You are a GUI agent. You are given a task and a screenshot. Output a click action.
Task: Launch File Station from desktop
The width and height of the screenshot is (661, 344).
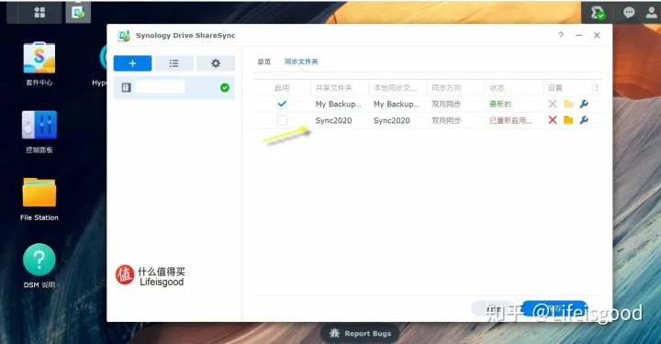39,199
